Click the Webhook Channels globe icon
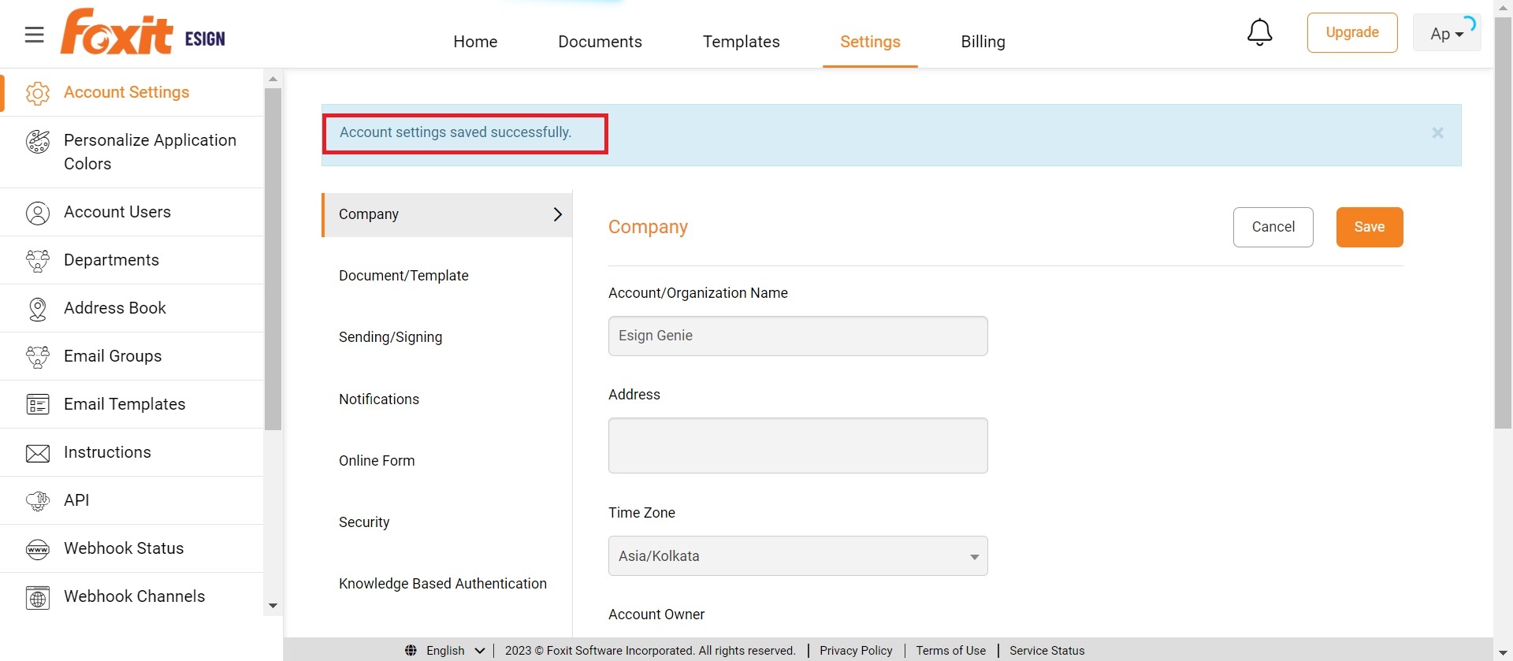 38,597
